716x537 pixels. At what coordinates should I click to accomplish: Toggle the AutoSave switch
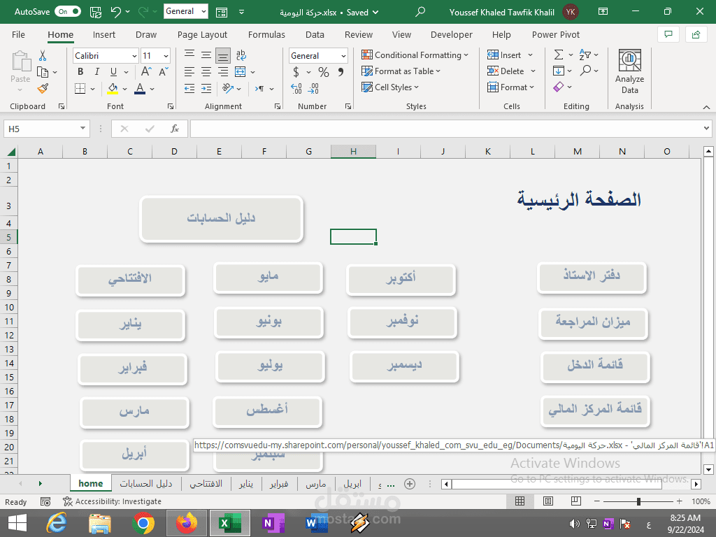pyautogui.click(x=68, y=11)
